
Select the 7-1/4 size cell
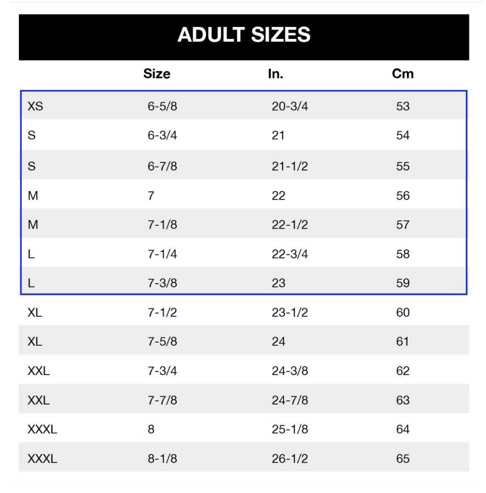[162, 254]
